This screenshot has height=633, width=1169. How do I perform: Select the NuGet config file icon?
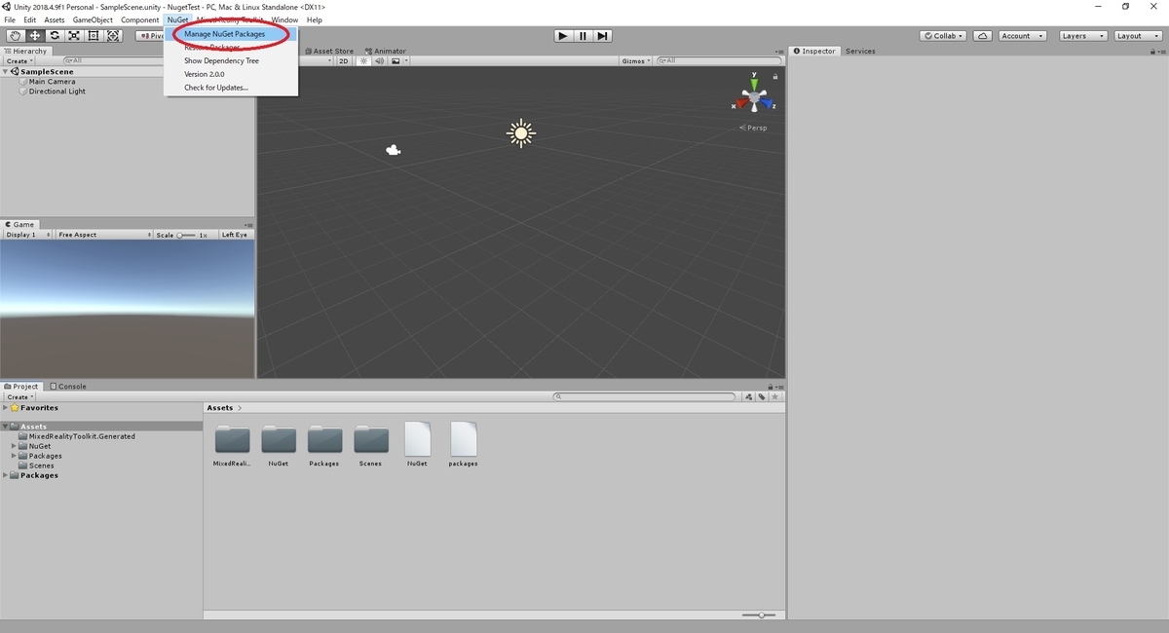click(x=417, y=439)
